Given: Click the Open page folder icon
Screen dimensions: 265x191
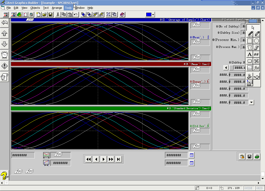Looking at the screenshot, I should coord(45,14).
